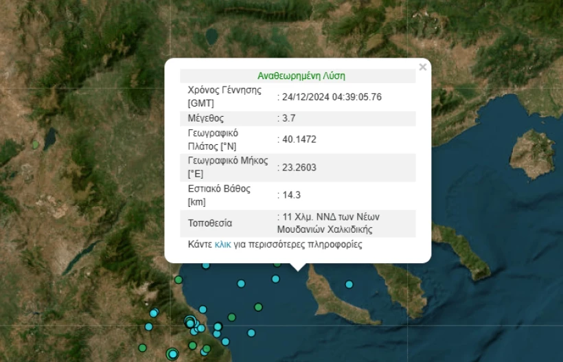Viewport: 563px width, 362px height.
Task: Click the popup's pointer tail at its bottom
Action: point(298,267)
